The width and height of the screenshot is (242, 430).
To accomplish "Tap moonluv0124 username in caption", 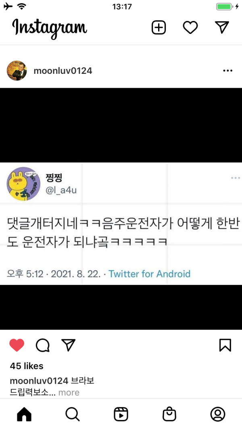I will coord(39,381).
